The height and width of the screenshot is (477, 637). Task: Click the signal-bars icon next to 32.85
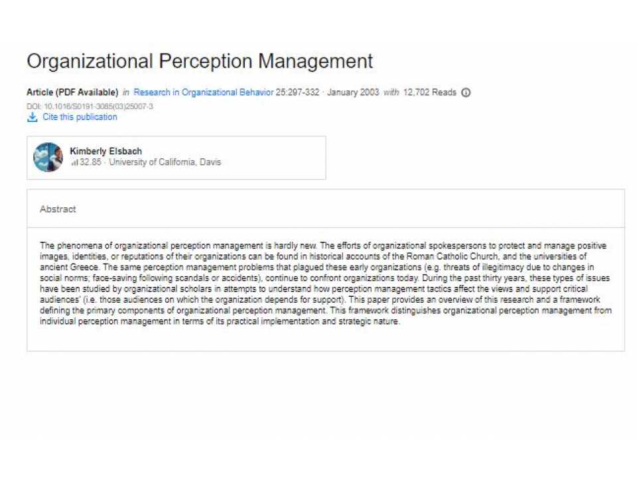click(75, 162)
